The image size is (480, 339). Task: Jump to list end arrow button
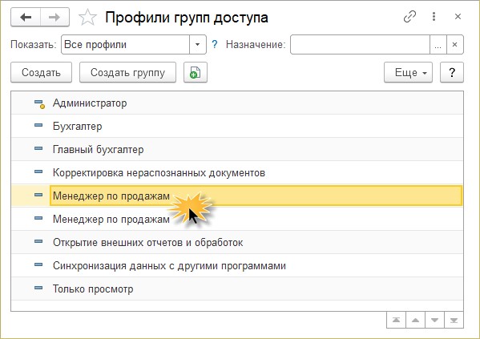click(x=454, y=320)
